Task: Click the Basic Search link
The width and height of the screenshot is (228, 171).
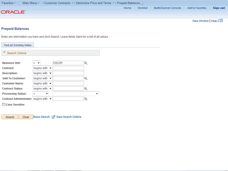Action: point(41,117)
